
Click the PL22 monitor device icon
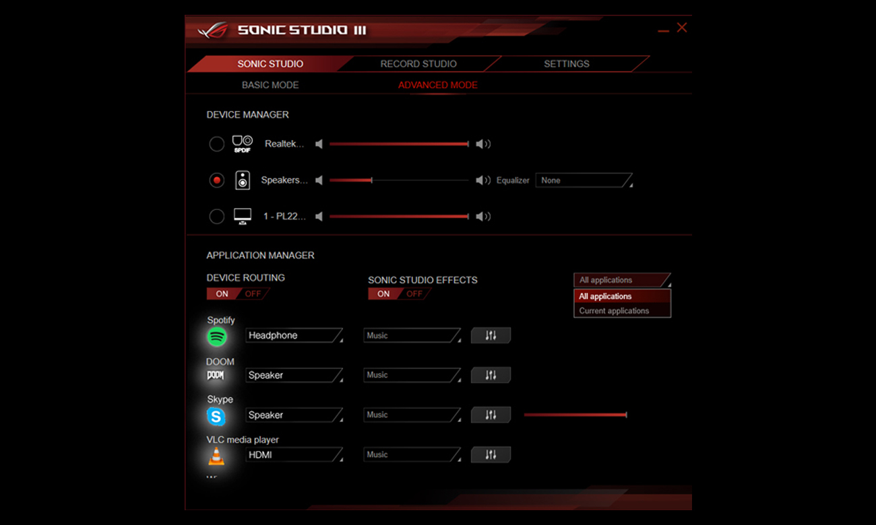point(243,216)
